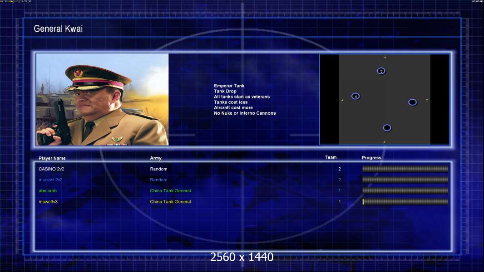Click China Tank General for abo arab
The height and width of the screenshot is (272, 484).
pyautogui.click(x=170, y=191)
